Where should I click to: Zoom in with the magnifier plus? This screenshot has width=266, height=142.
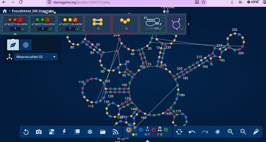pyautogui.click(x=231, y=132)
